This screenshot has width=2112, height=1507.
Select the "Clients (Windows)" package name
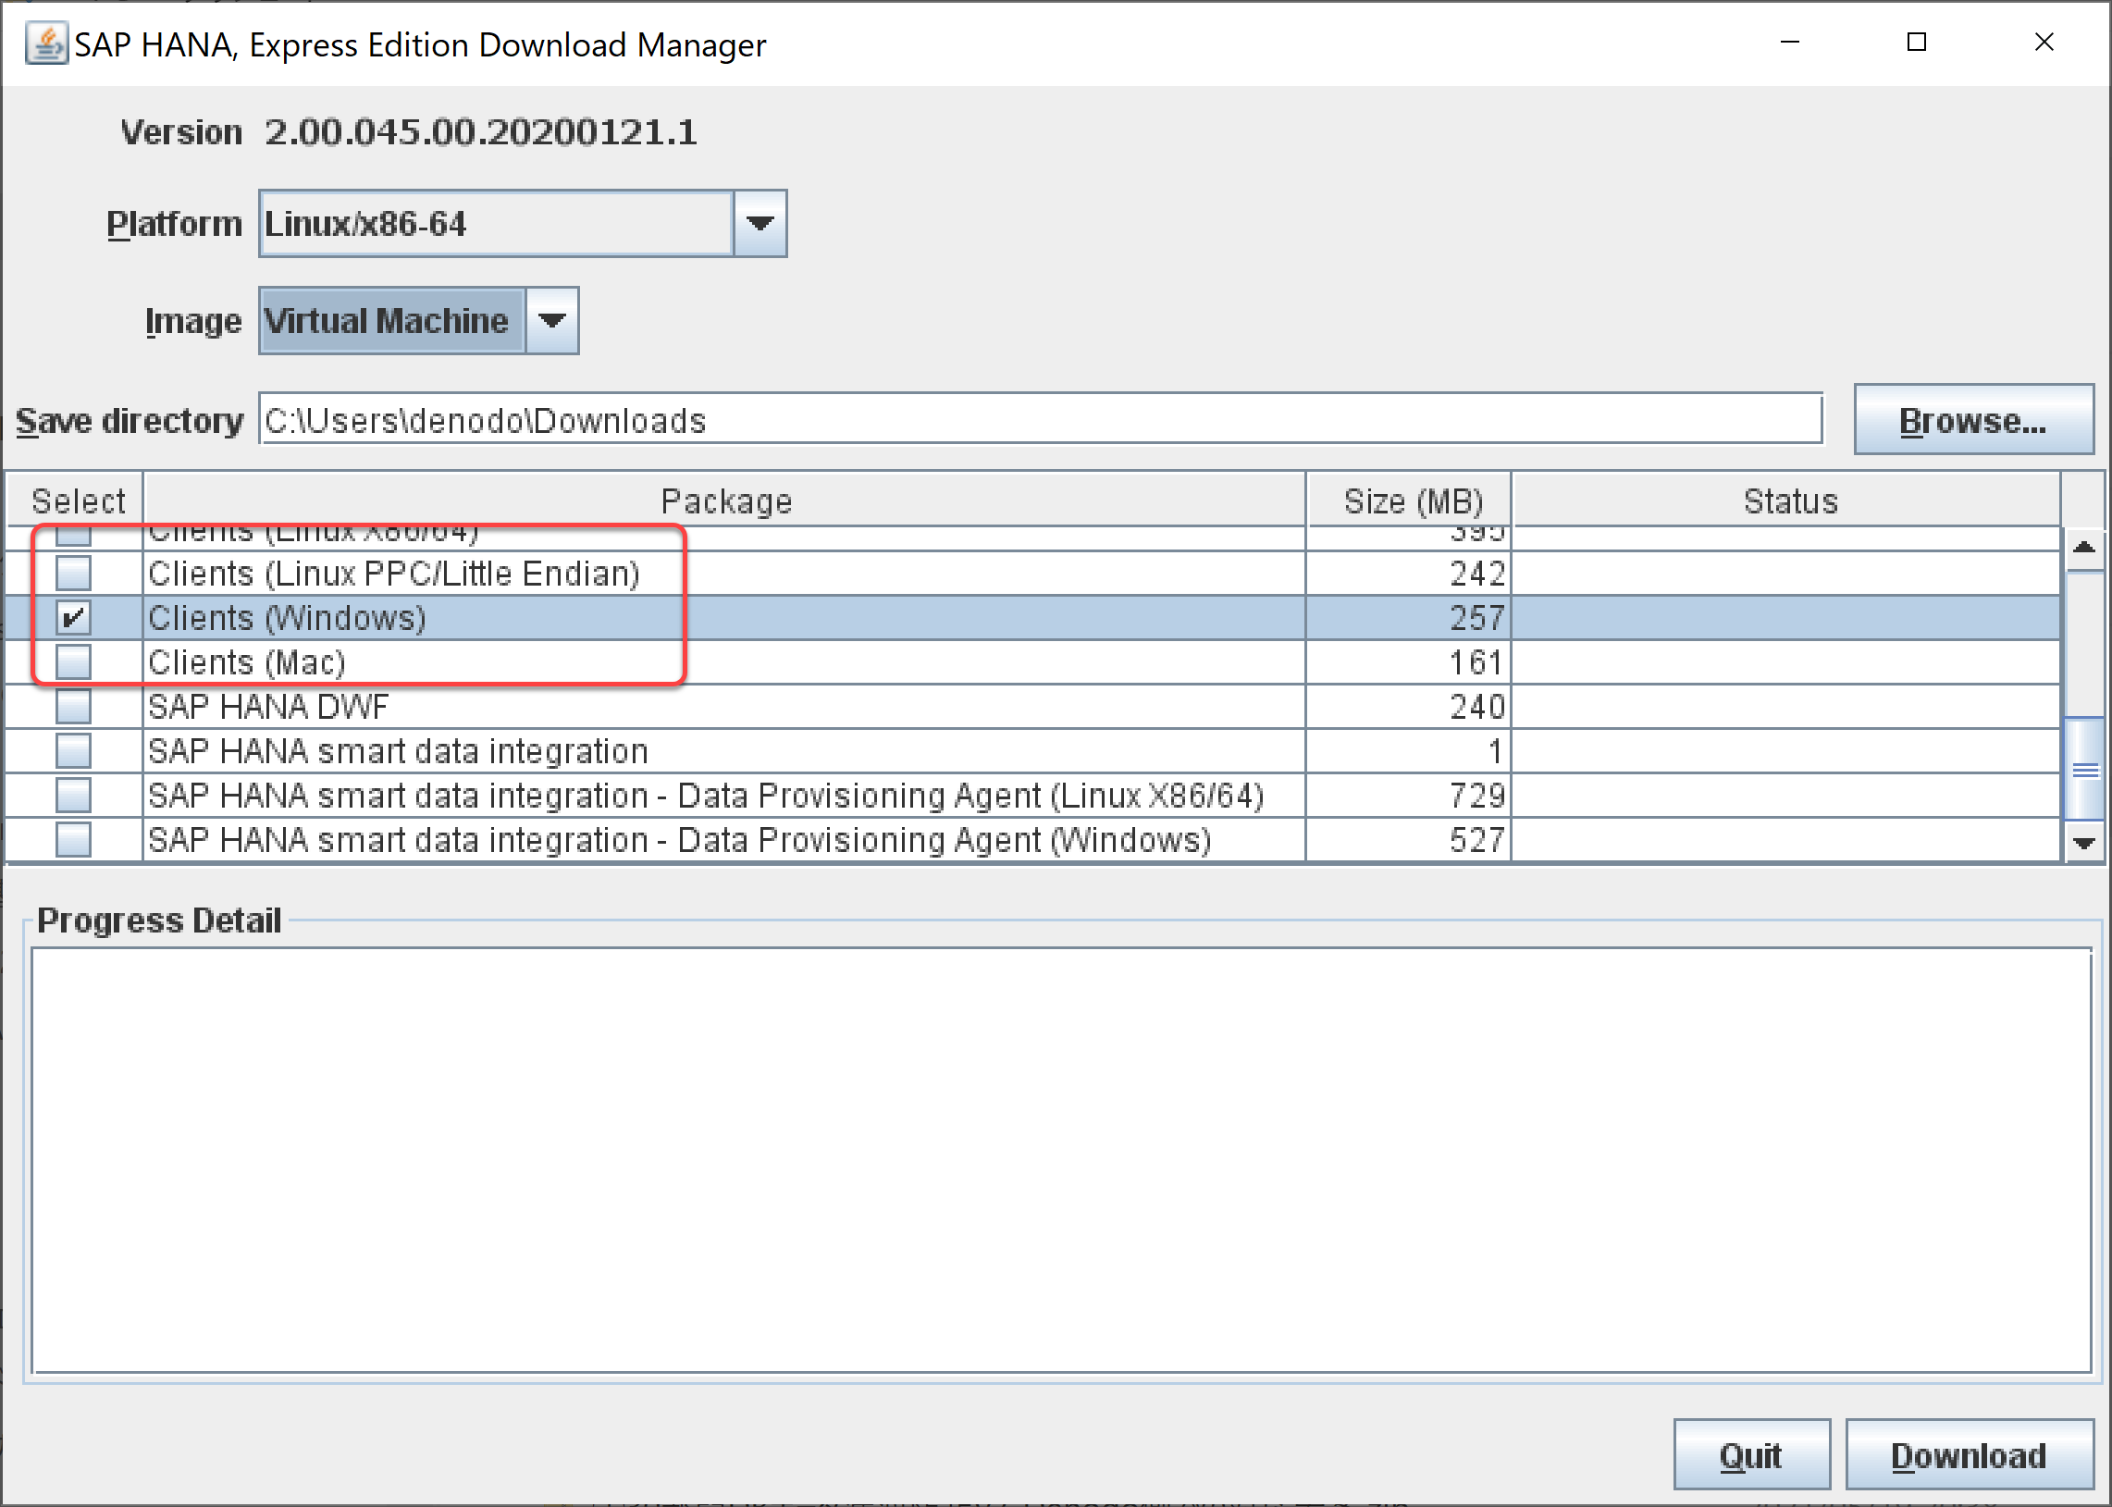(x=287, y=618)
